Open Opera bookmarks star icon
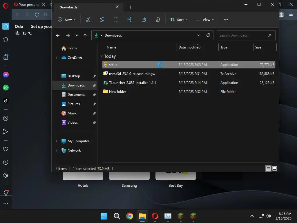The height and width of the screenshot is (223, 297). [x=6, y=39]
